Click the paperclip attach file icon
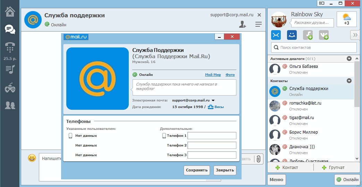 tap(259, 159)
